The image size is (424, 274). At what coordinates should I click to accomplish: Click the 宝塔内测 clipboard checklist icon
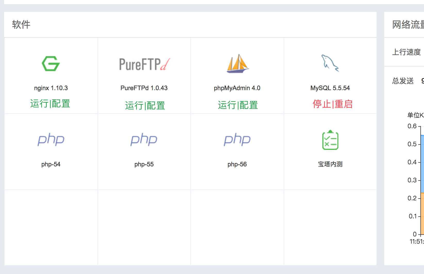pyautogui.click(x=330, y=140)
